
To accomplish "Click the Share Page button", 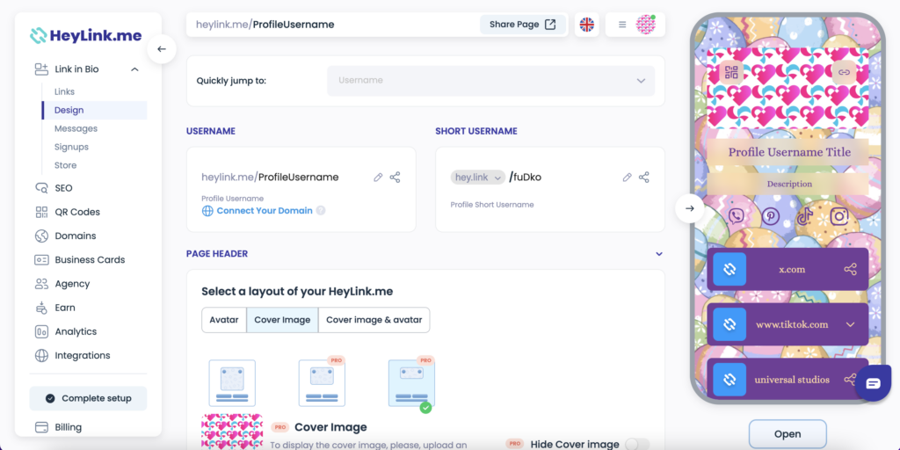I will (523, 25).
